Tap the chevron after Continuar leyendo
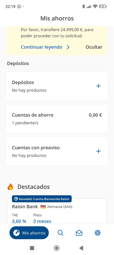This screenshot has width=114, height=255. [68, 47]
